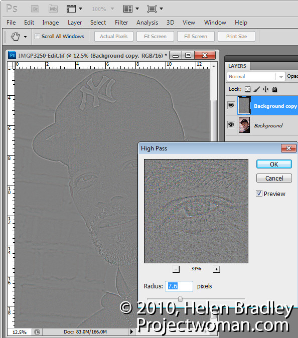This screenshot has height=338, width=298.
Task: Click the document vertical scrollbar up arrow
Action: click(x=214, y=66)
